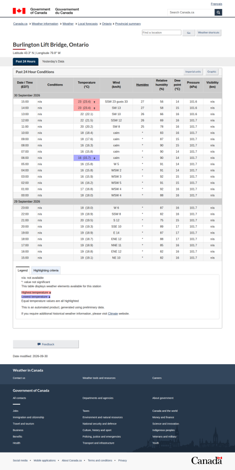The height and width of the screenshot is (470, 235).
Task: Open Terms and conditions link
Action: pyautogui.click(x=100, y=461)
